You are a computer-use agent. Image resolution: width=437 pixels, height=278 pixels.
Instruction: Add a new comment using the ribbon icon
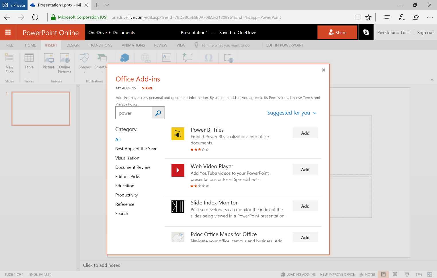[187, 58]
